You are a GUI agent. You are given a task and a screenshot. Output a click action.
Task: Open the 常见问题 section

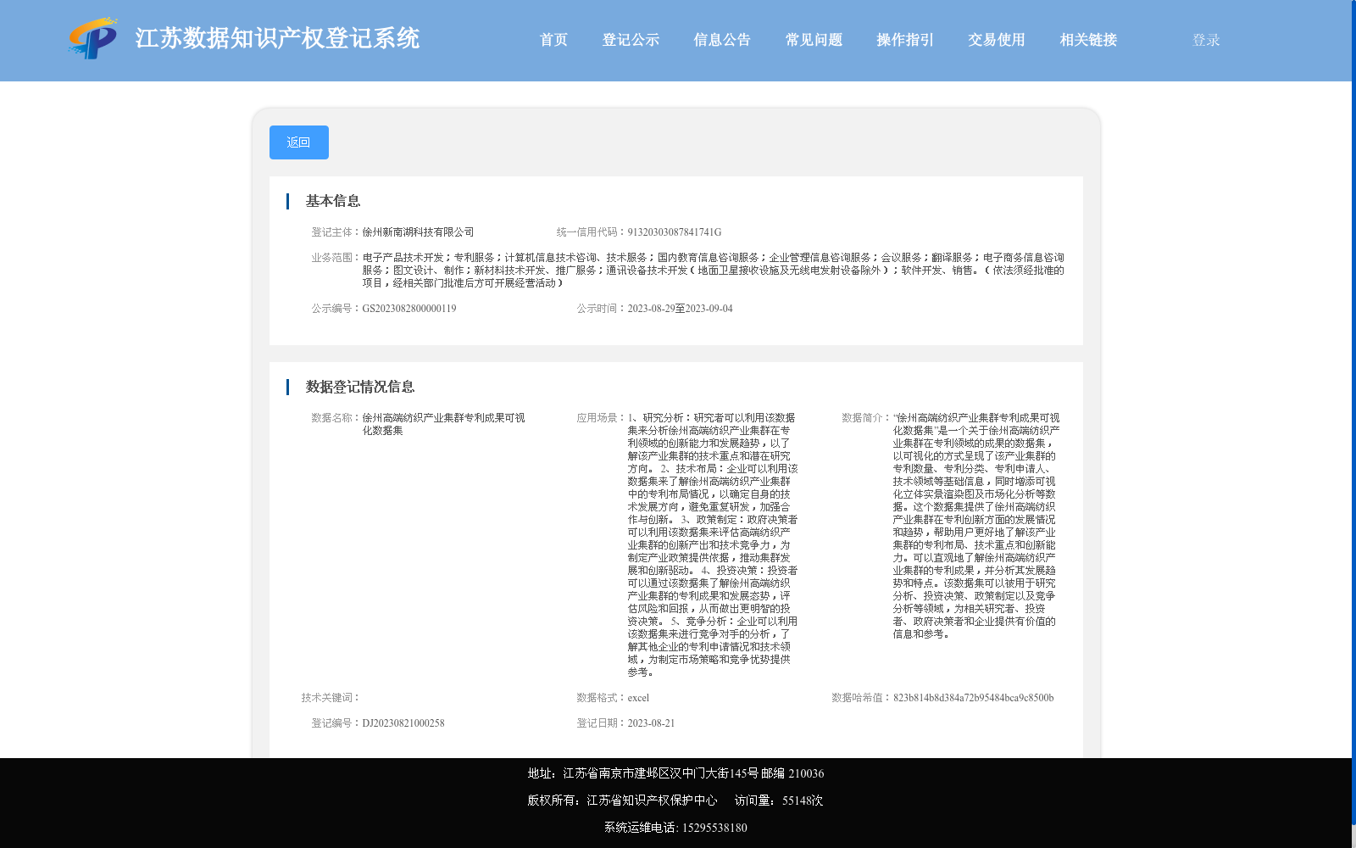pos(814,40)
